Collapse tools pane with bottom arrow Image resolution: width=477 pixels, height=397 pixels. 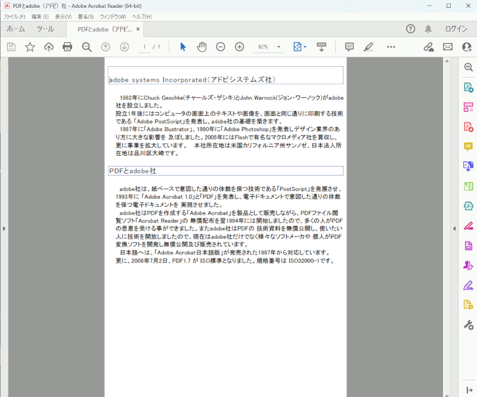click(x=469, y=390)
